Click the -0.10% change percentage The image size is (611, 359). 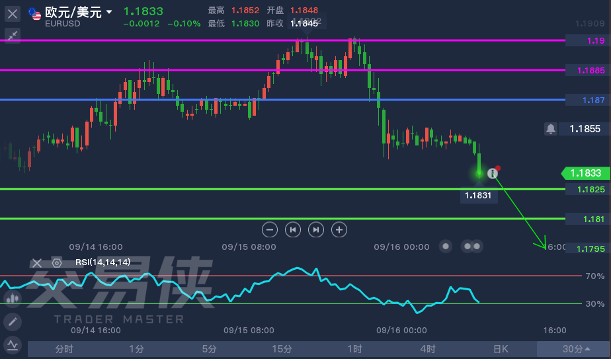(184, 24)
